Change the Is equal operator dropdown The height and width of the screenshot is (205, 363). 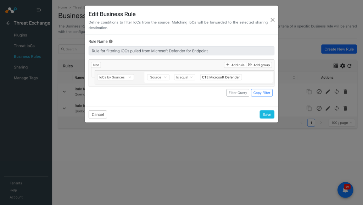[184, 77]
